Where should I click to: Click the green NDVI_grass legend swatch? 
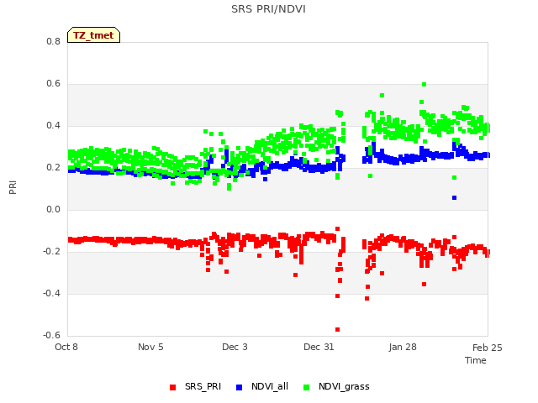pyautogui.click(x=306, y=387)
